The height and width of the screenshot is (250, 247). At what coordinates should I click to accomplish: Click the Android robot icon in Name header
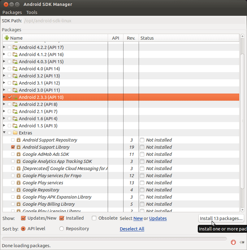7,38
